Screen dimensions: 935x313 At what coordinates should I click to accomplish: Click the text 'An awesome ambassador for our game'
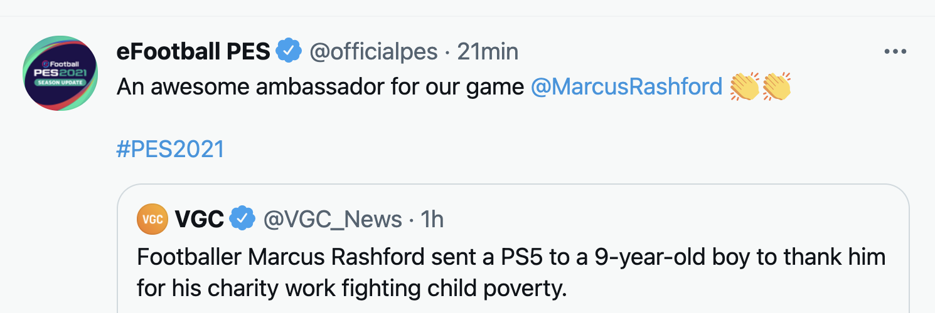tap(320, 87)
